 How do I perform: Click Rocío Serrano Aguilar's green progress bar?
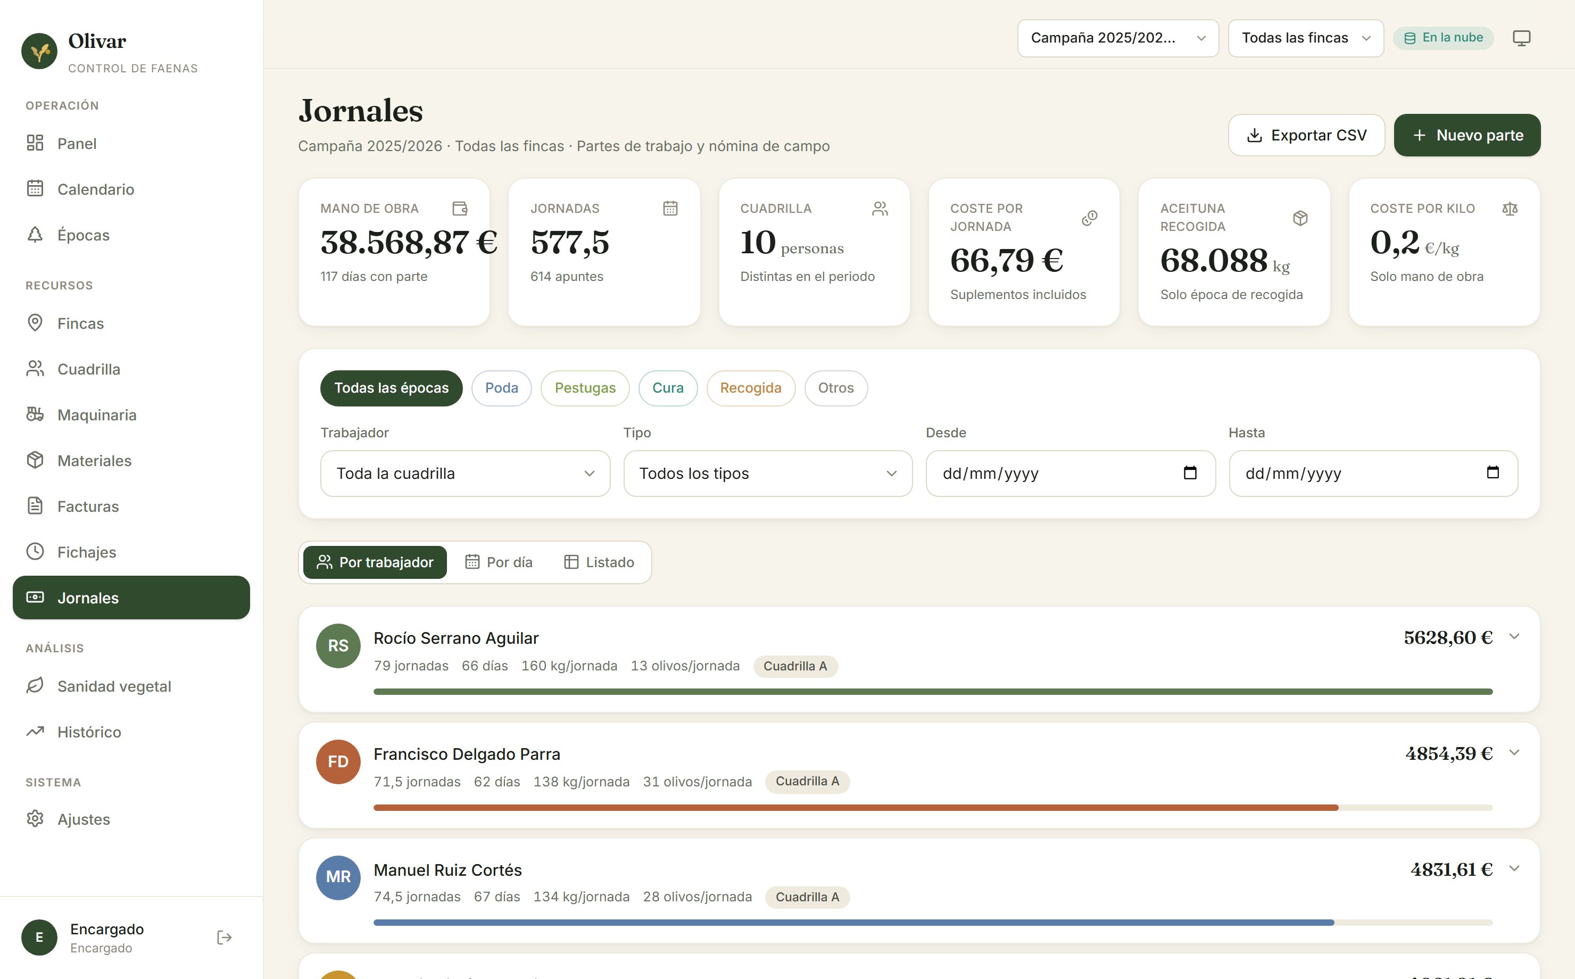[933, 692]
